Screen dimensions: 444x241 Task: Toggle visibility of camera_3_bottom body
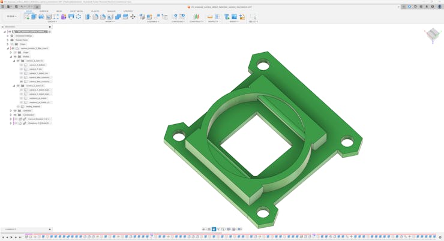coord(21,65)
